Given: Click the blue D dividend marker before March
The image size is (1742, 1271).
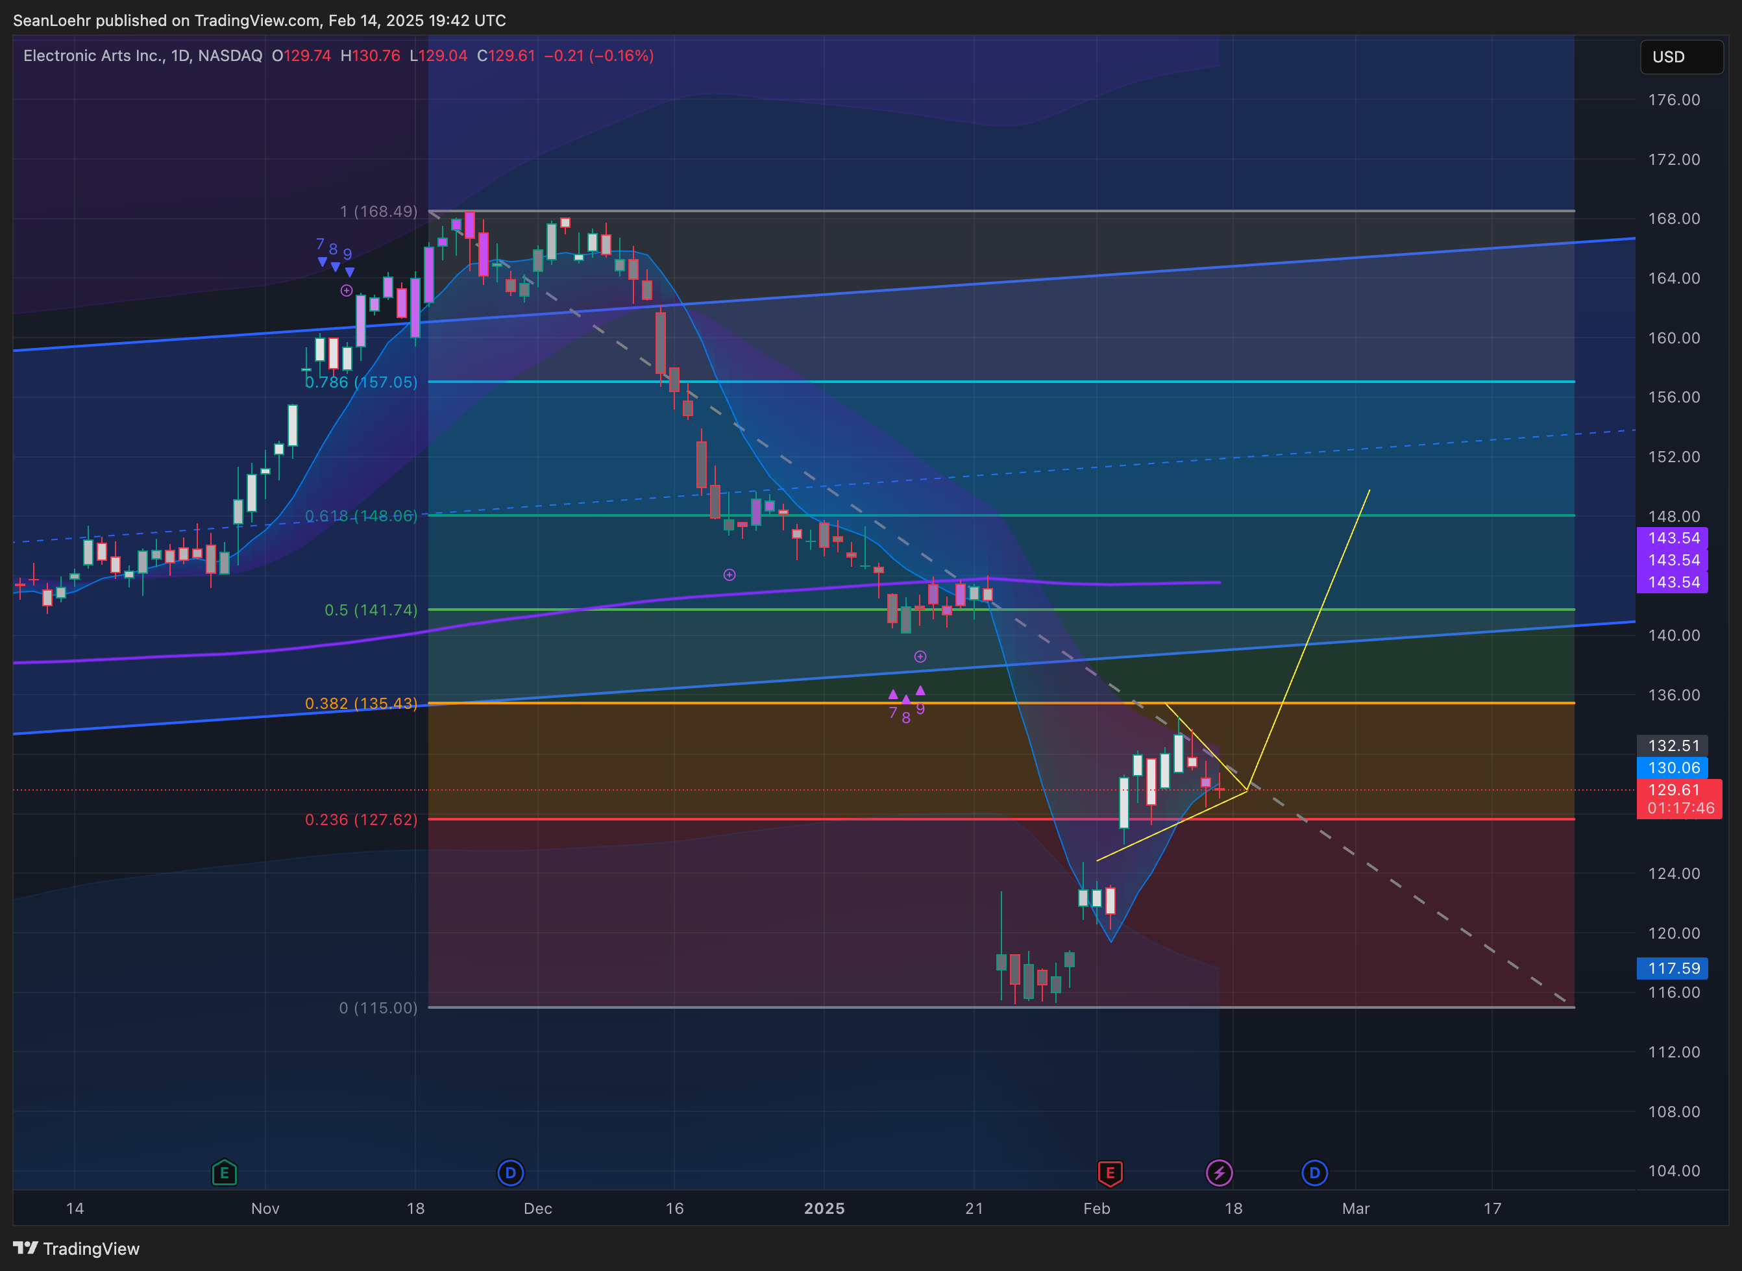Looking at the screenshot, I should pyautogui.click(x=1314, y=1172).
